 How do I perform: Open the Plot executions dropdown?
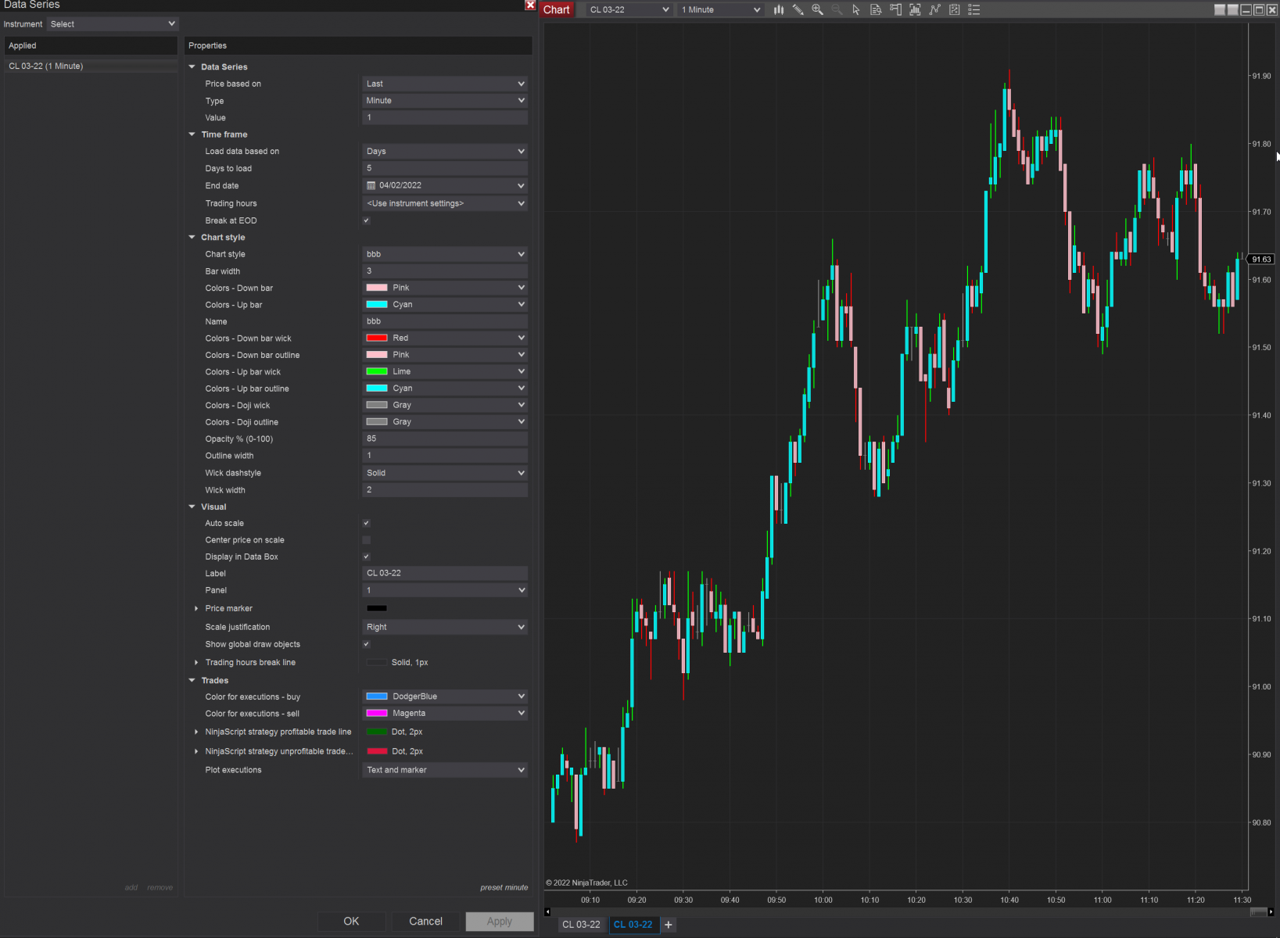(445, 770)
